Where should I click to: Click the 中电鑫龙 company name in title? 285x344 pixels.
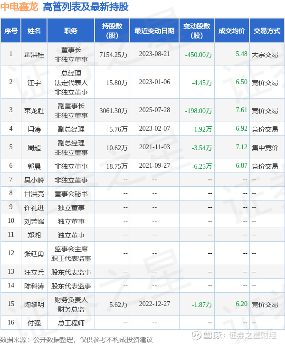pos(19,7)
